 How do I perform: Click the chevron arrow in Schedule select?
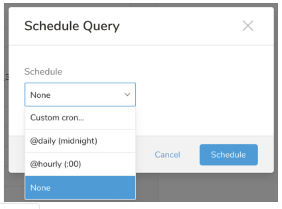coord(127,95)
